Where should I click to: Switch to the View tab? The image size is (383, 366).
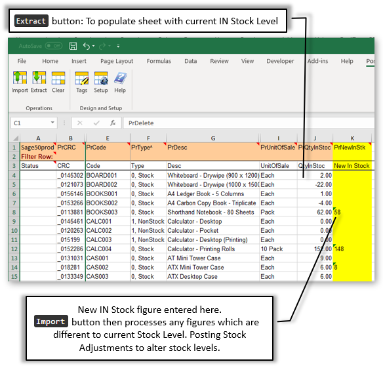point(247,61)
